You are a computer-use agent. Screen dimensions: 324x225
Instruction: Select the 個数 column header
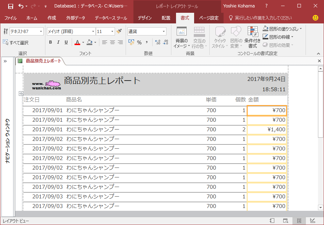click(x=241, y=100)
